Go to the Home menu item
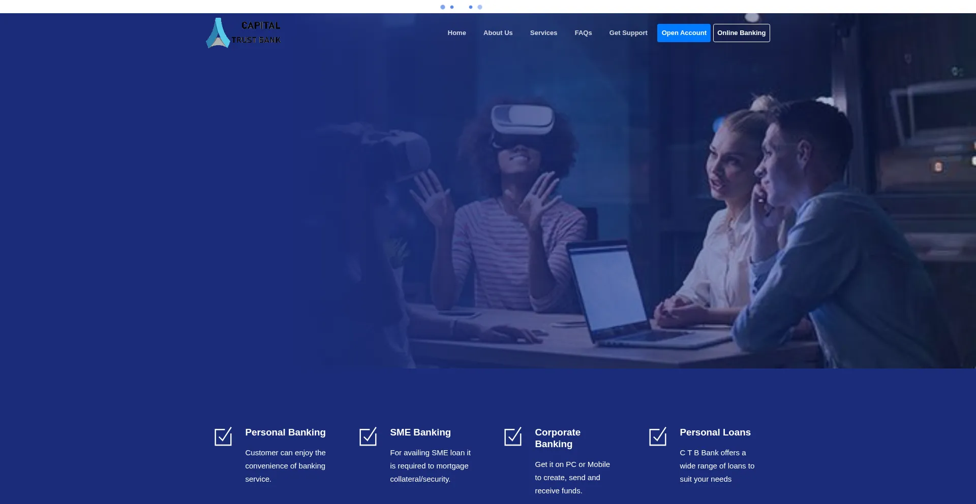 (x=456, y=33)
